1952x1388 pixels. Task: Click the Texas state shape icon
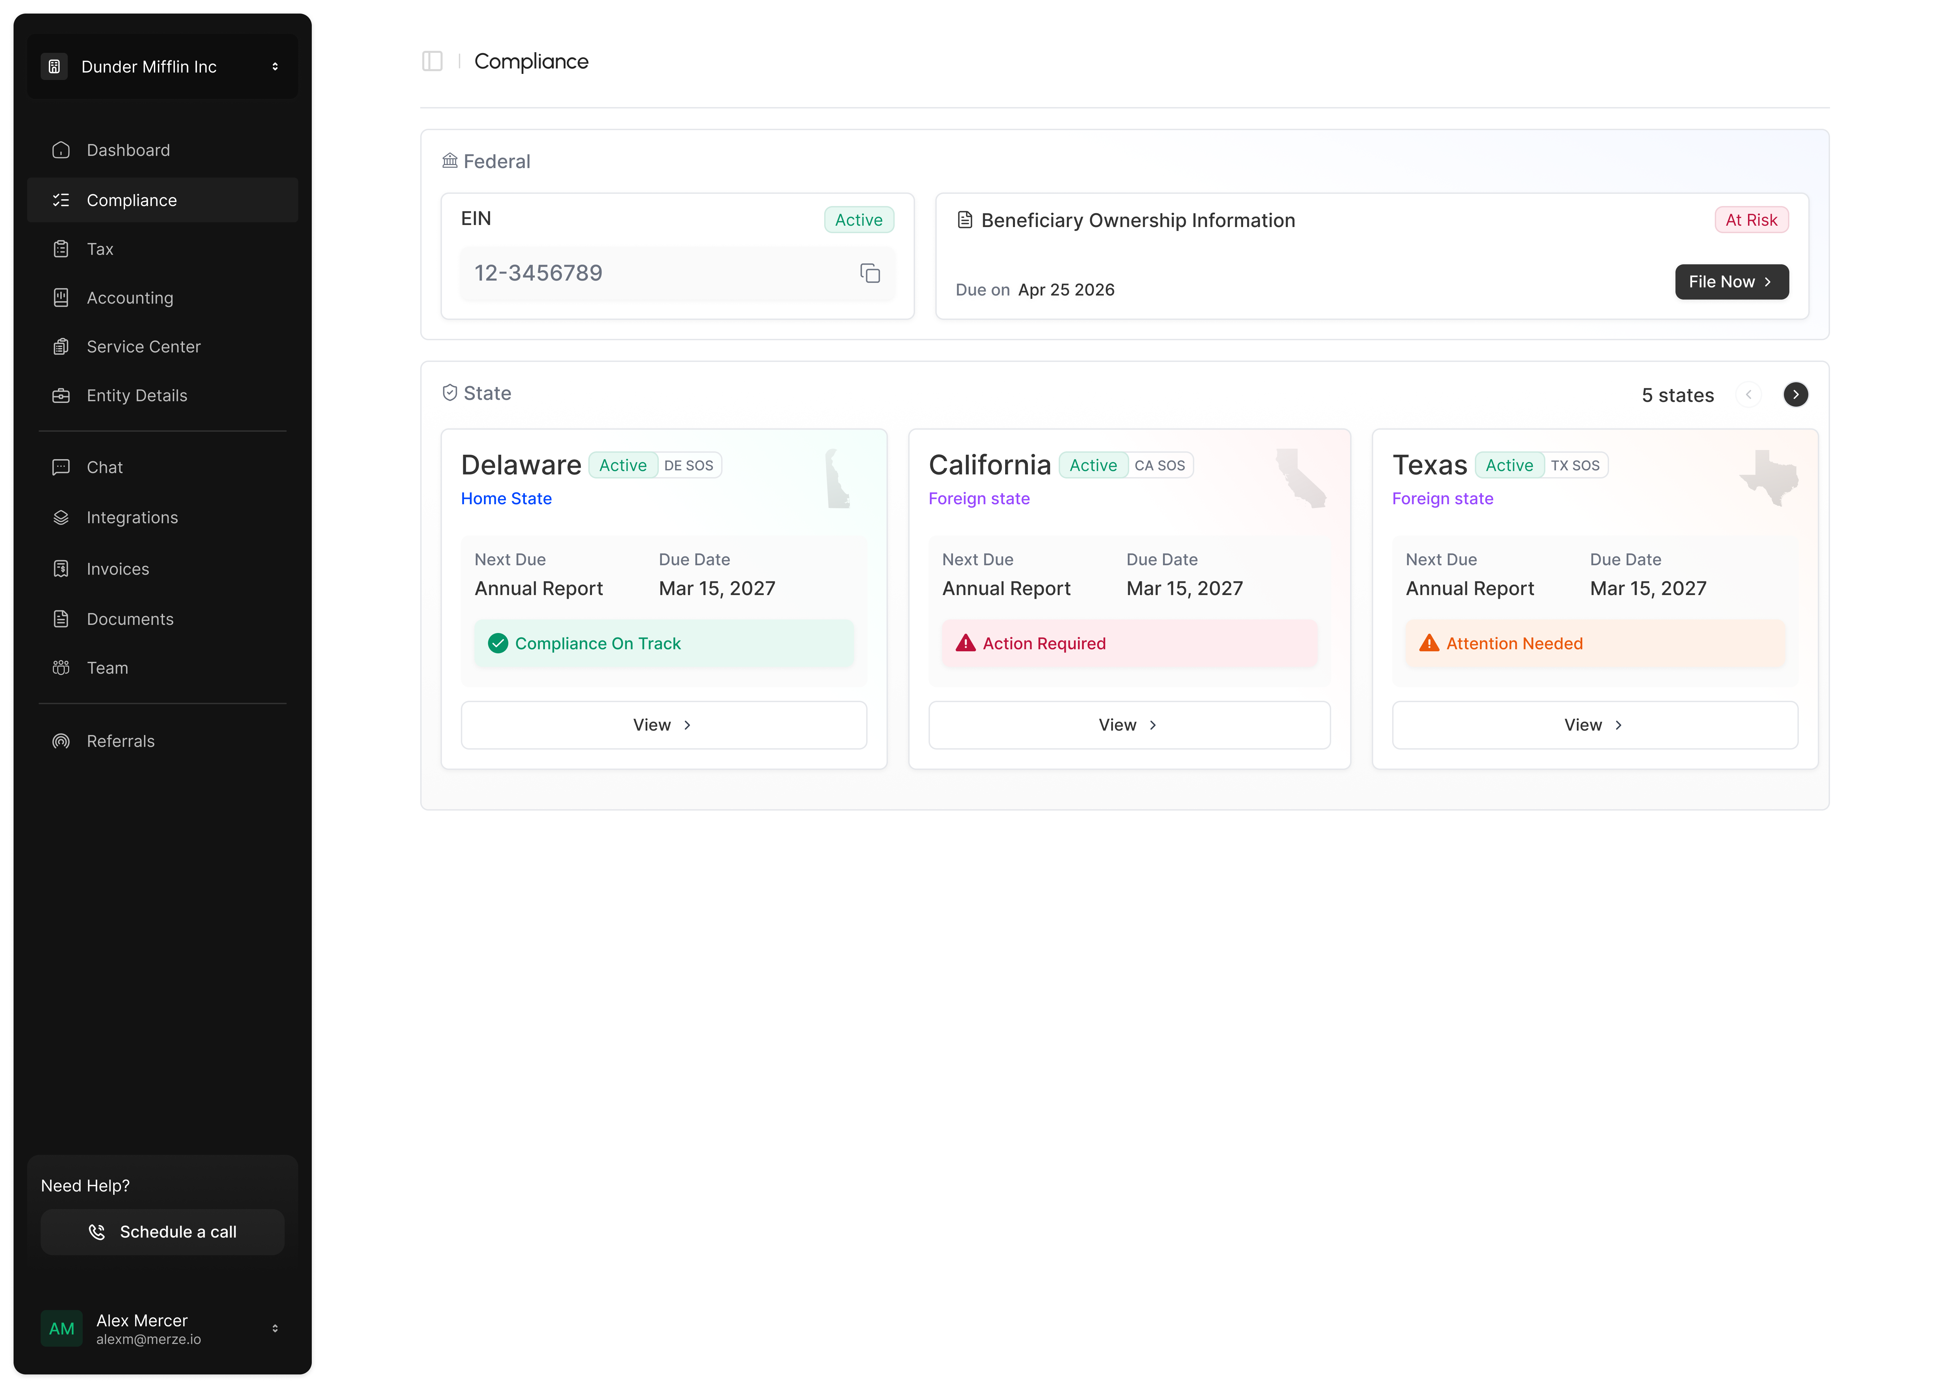point(1768,478)
